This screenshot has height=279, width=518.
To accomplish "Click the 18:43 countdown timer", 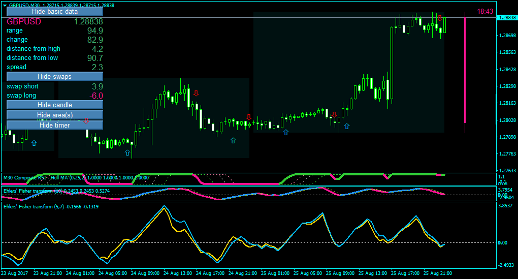I will [485, 11].
